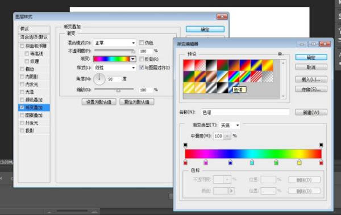Click the 不透明度 opacity slider track
This screenshot has width=341, height=215.
[x=114, y=50]
